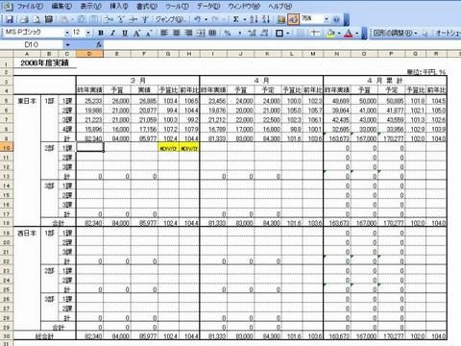461x346 pixels.
Task: Click the Font Color red A swatch
Action: pos(349,33)
